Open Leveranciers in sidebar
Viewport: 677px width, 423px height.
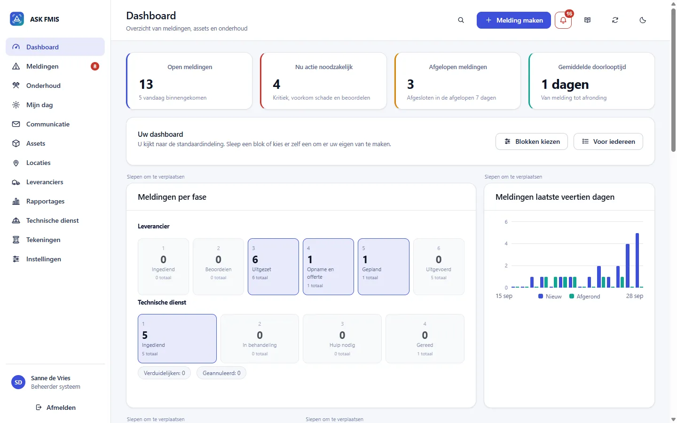tap(55, 182)
